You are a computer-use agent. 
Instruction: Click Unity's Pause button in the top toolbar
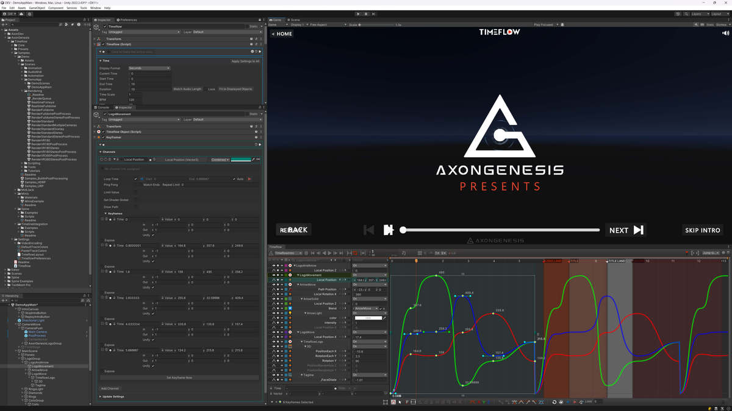tap(366, 13)
